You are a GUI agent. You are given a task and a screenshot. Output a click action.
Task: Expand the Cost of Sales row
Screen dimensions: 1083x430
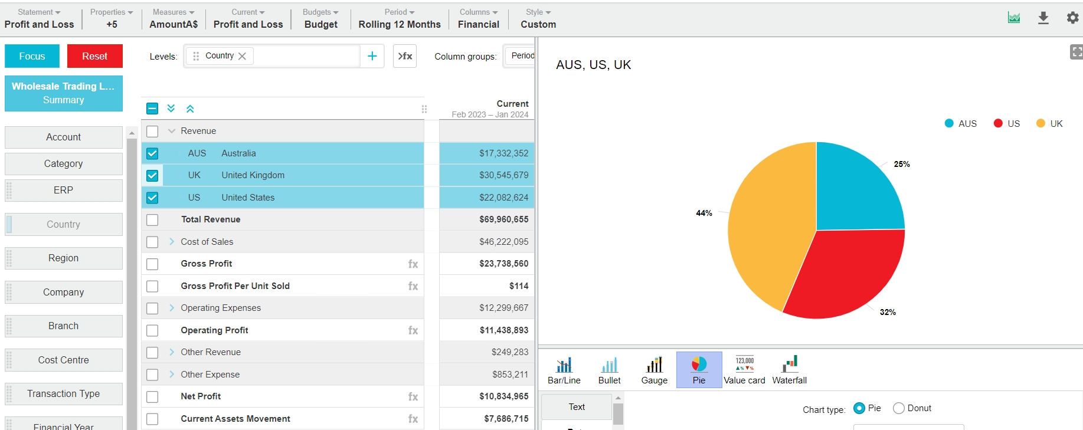pos(172,242)
